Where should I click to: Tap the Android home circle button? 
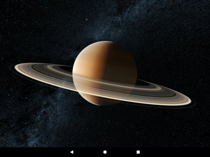coord(105,152)
